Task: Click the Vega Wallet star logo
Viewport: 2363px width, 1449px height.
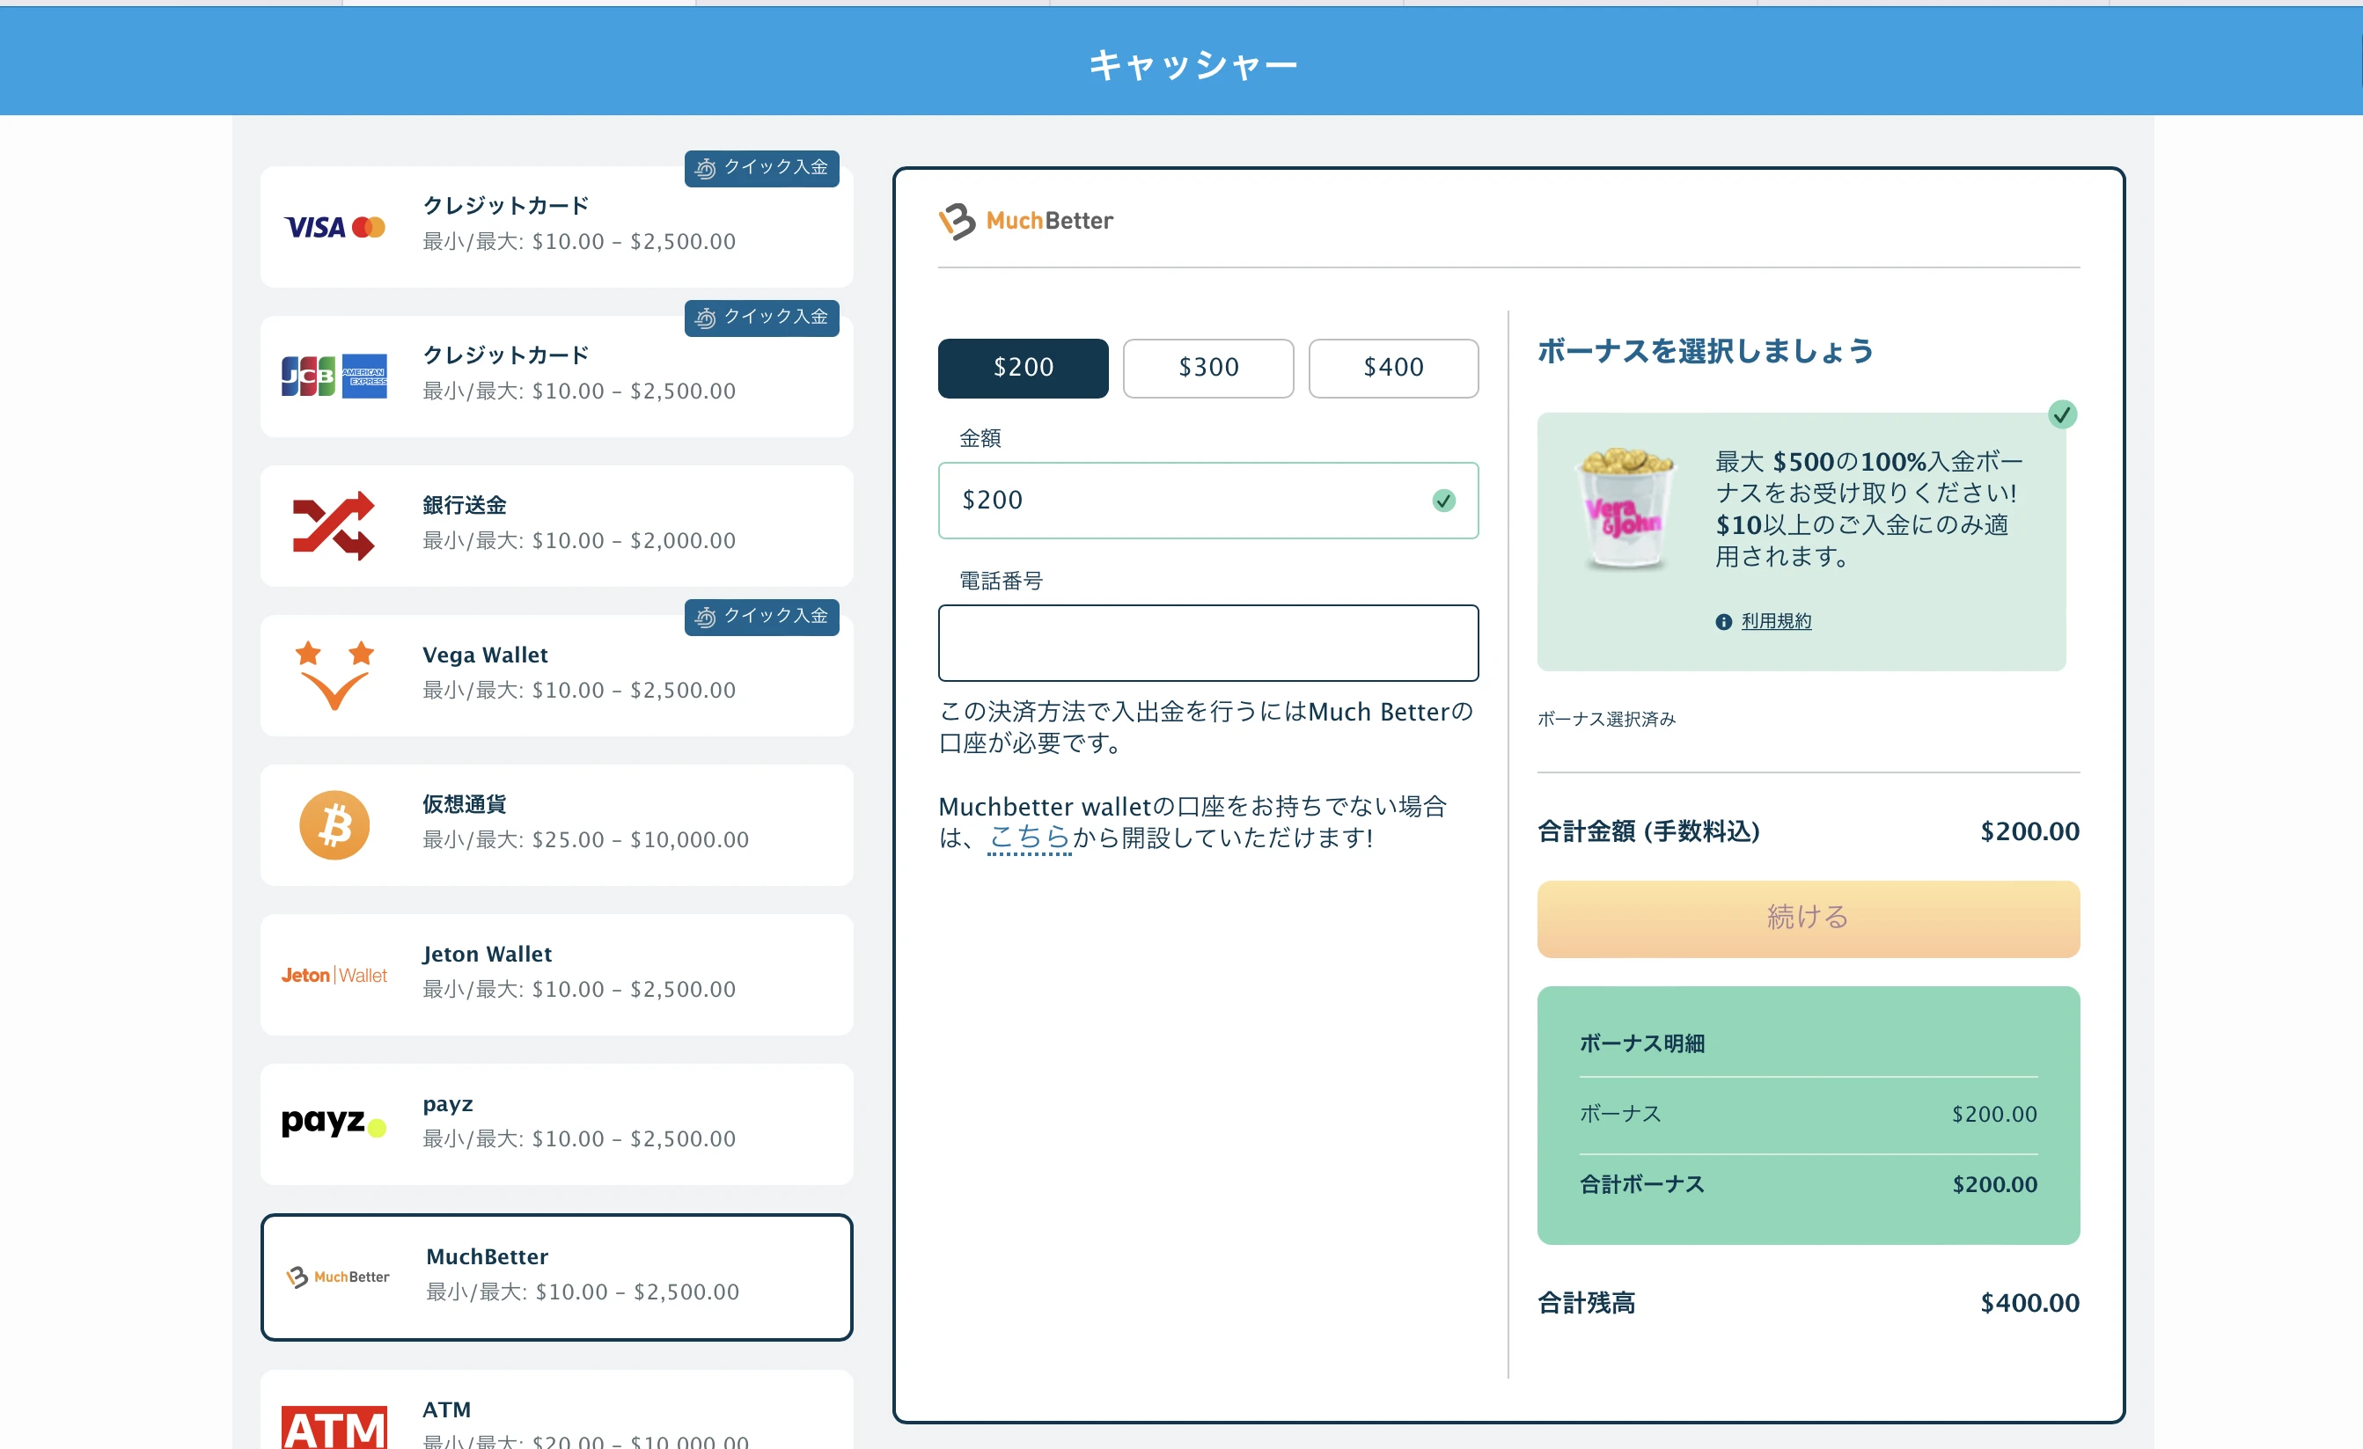Action: [x=334, y=675]
